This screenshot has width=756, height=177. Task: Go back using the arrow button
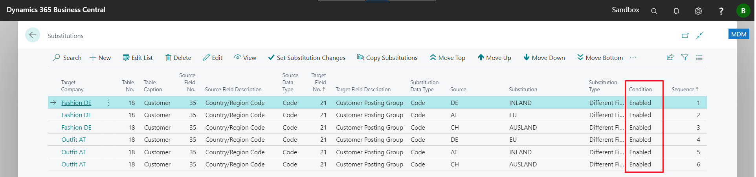pos(33,35)
